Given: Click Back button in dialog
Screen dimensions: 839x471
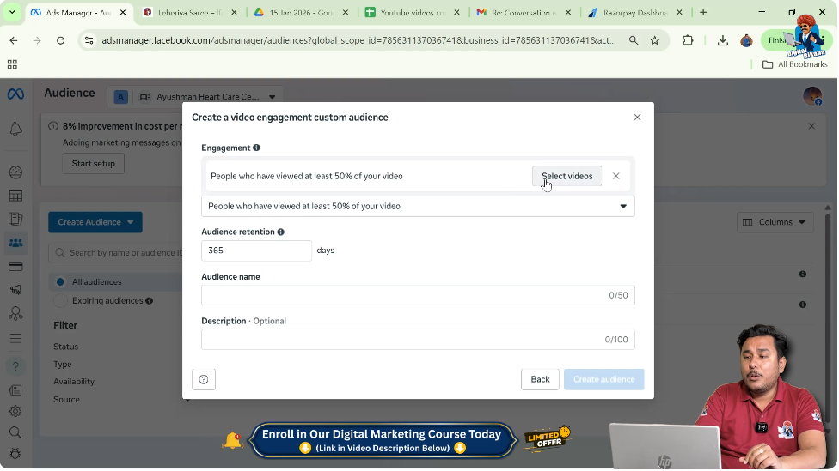Looking at the screenshot, I should pos(541,380).
